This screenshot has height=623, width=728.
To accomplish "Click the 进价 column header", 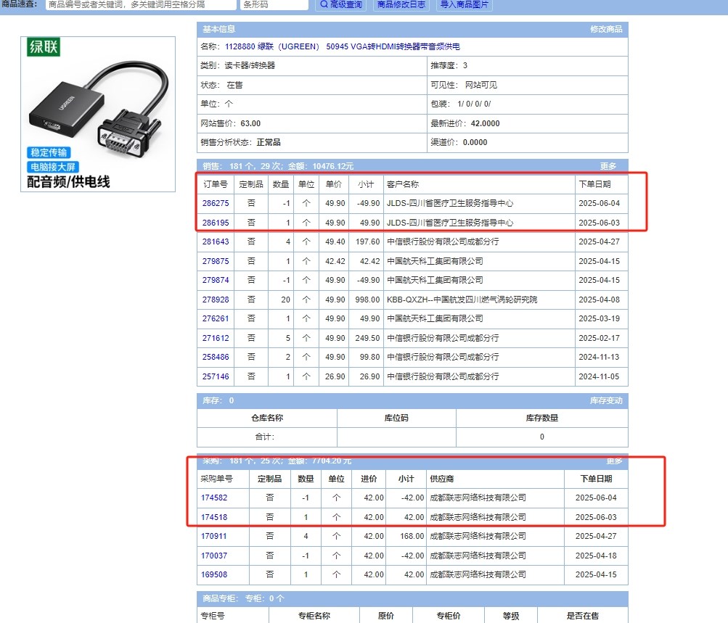I will pyautogui.click(x=369, y=479).
